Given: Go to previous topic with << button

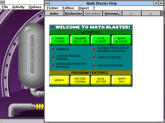Looking at the screenshot, I should 132,14.
